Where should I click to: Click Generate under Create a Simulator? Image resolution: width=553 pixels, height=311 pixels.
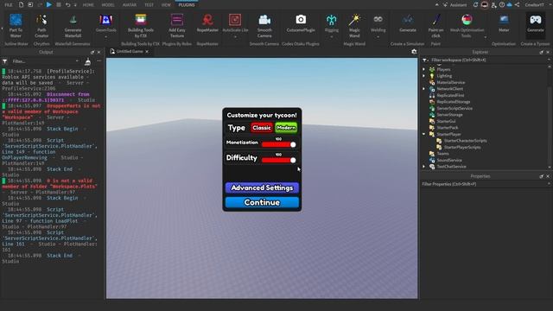pyautogui.click(x=408, y=23)
